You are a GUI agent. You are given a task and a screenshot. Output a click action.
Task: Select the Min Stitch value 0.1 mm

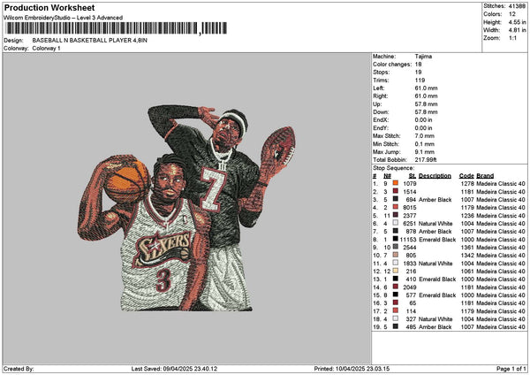425,144
